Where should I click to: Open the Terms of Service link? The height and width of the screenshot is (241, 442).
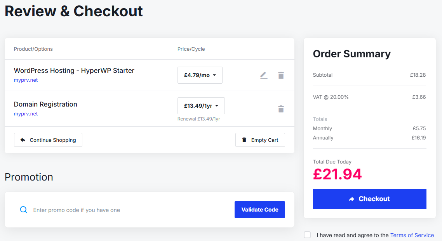(x=412, y=235)
